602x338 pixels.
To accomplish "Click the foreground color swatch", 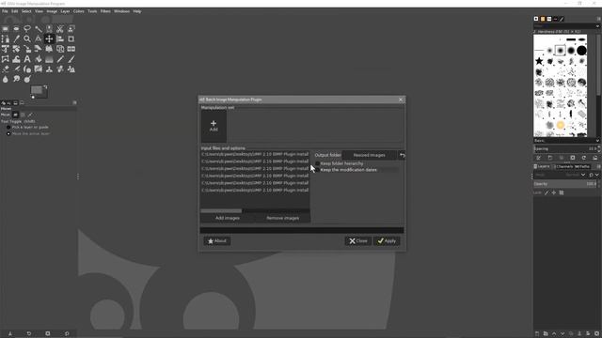I will click(x=37, y=90).
